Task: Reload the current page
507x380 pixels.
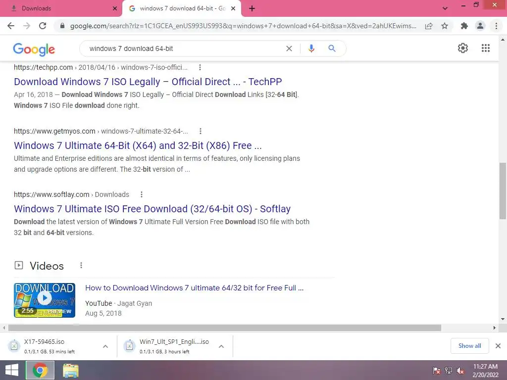Action: [43, 26]
